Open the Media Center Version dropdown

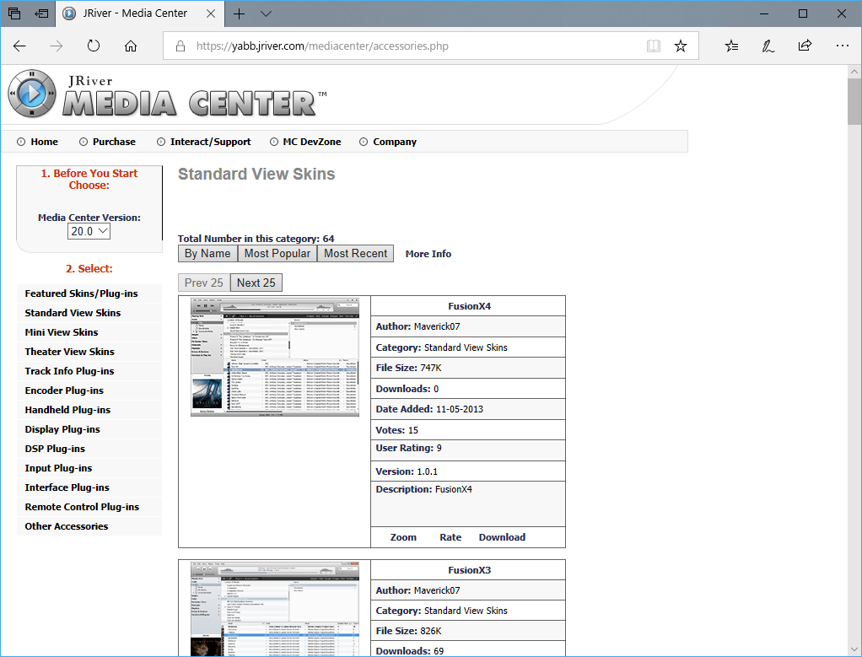click(x=89, y=231)
